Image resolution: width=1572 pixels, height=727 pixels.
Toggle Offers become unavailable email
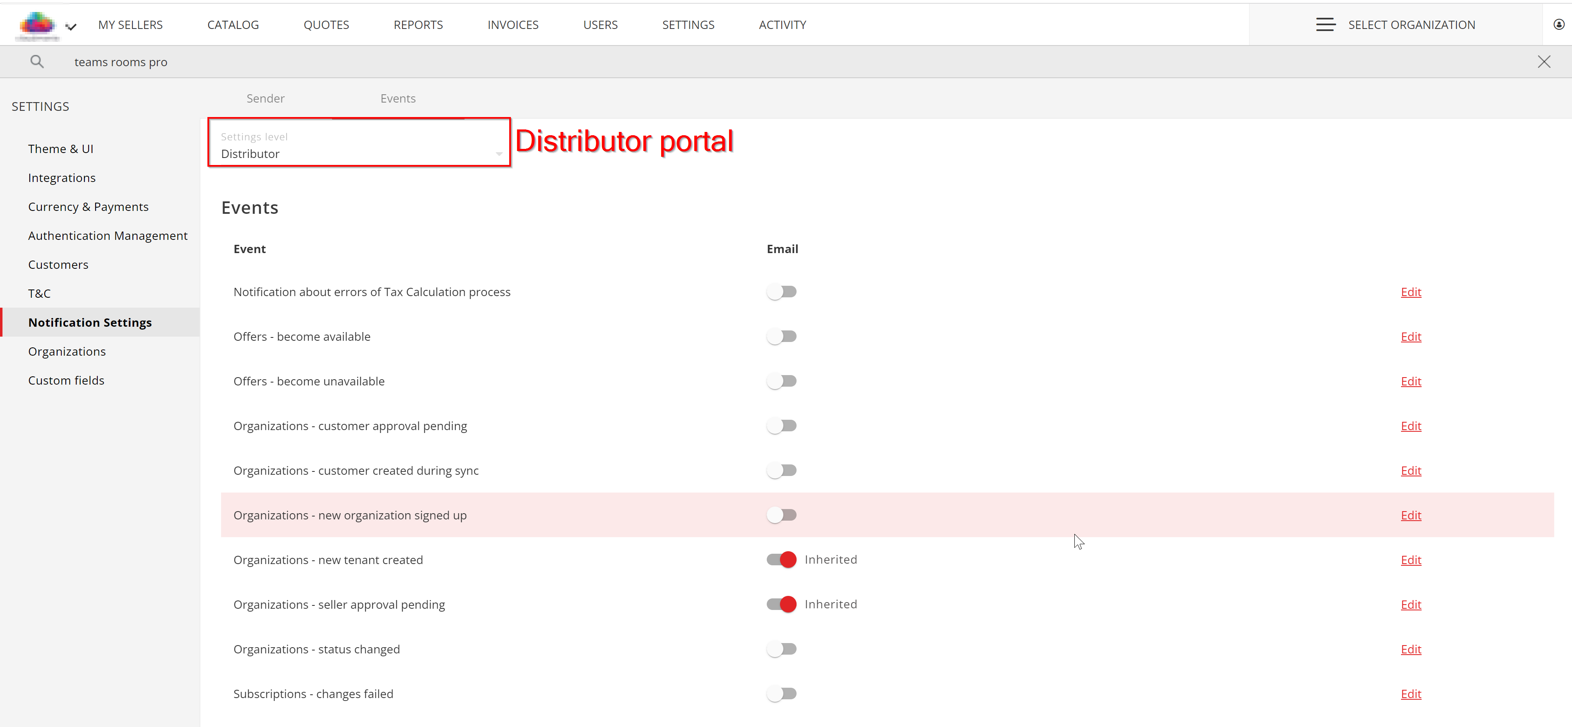781,381
